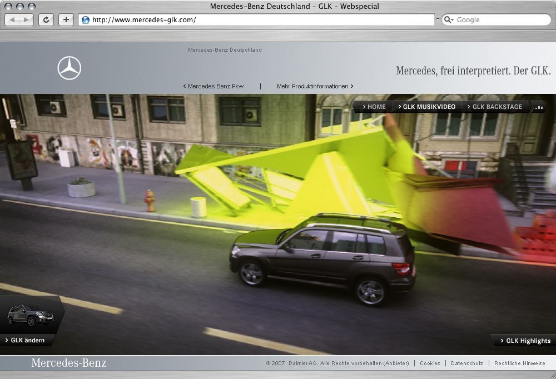This screenshot has height=379, width=556.
Task: Click the globe site icon in address bar
Action: [x=86, y=20]
